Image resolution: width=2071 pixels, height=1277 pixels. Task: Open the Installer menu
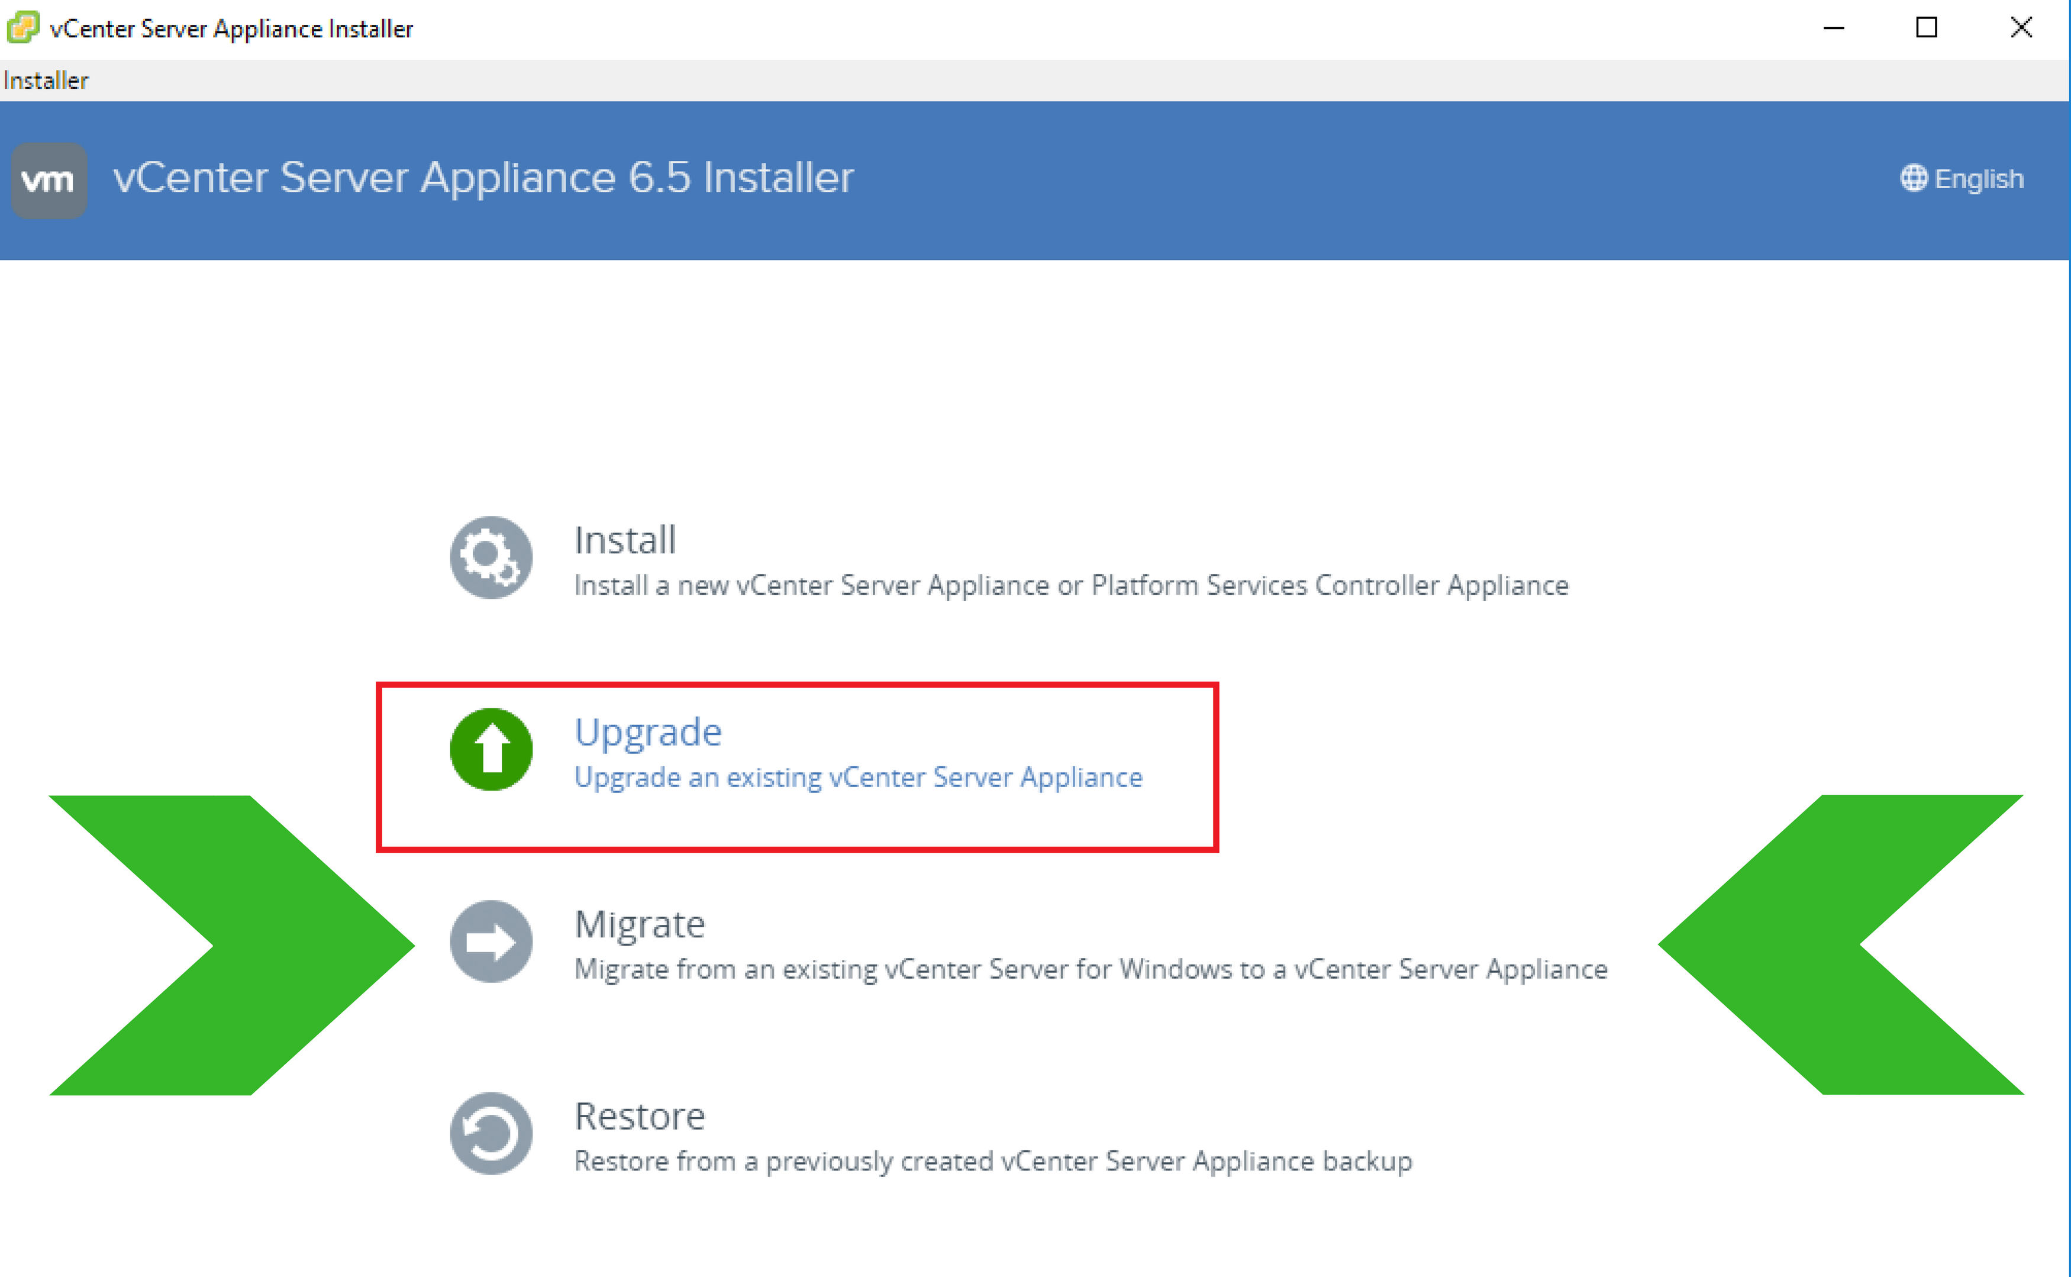[x=46, y=80]
